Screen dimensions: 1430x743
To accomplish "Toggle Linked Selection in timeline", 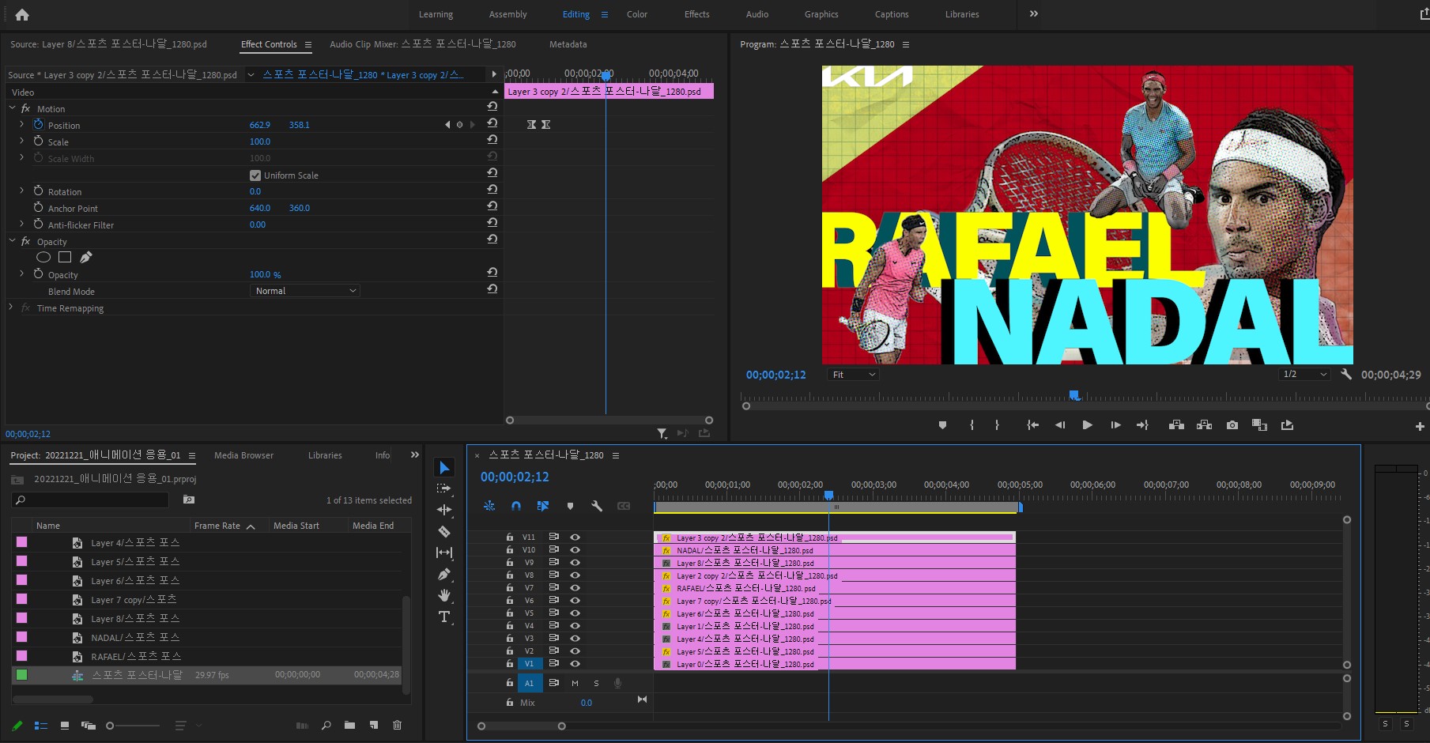I will [543, 506].
